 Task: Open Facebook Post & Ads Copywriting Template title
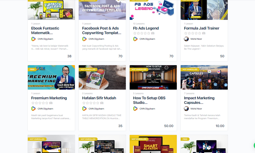102,30
